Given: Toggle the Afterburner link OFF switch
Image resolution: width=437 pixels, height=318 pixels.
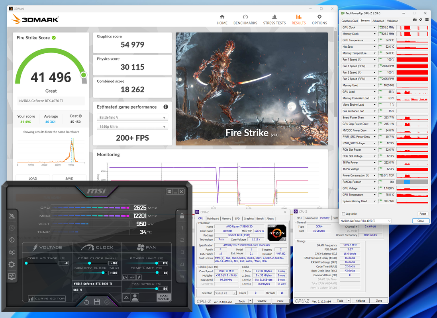Looking at the screenshot, I should [x=129, y=277].
